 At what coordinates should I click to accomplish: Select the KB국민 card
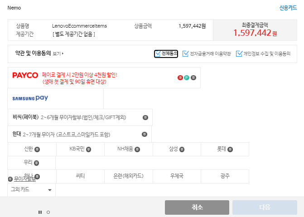coord(80,149)
